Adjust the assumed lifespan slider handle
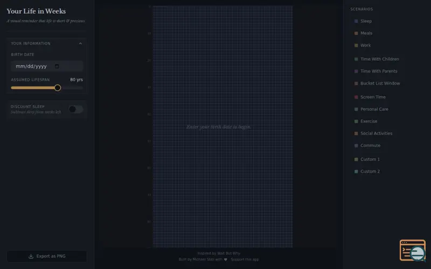431x269 pixels. (58, 88)
